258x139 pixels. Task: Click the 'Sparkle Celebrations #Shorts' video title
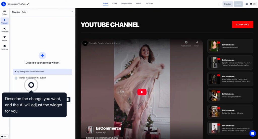(105, 43)
